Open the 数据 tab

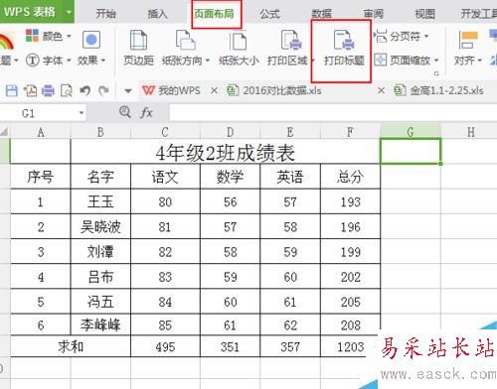point(321,14)
